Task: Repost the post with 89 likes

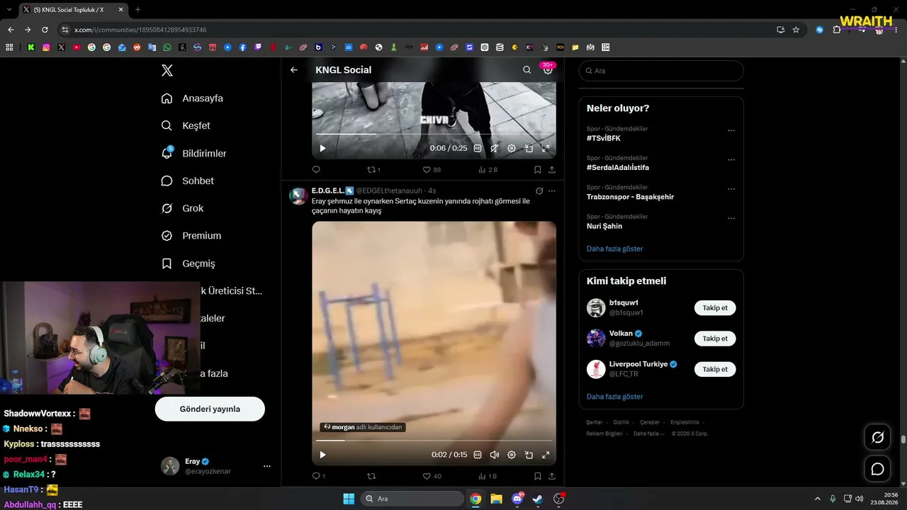Action: tap(373, 170)
